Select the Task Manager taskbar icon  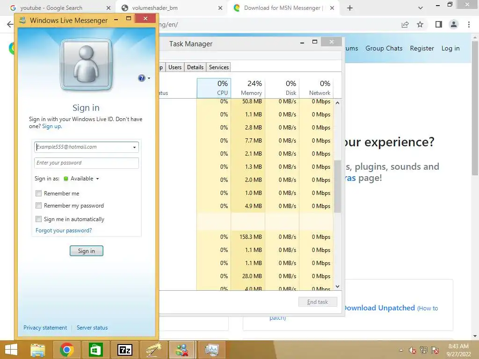tap(211, 350)
